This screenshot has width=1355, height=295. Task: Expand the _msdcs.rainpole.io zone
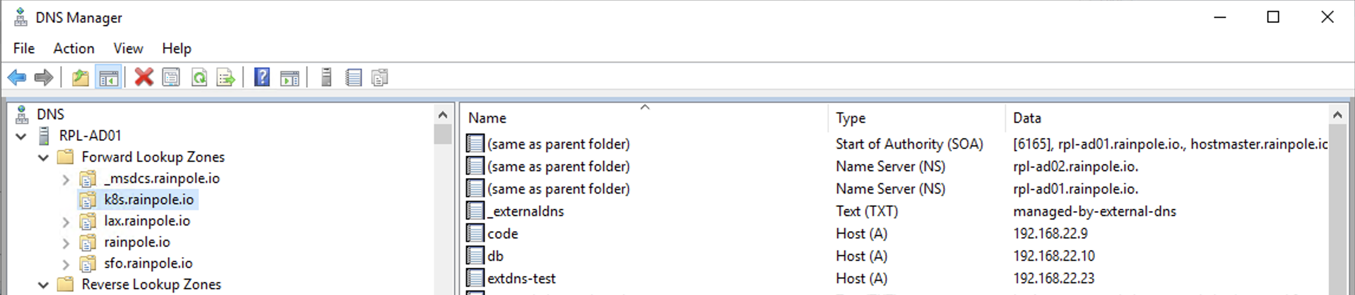coord(66,179)
